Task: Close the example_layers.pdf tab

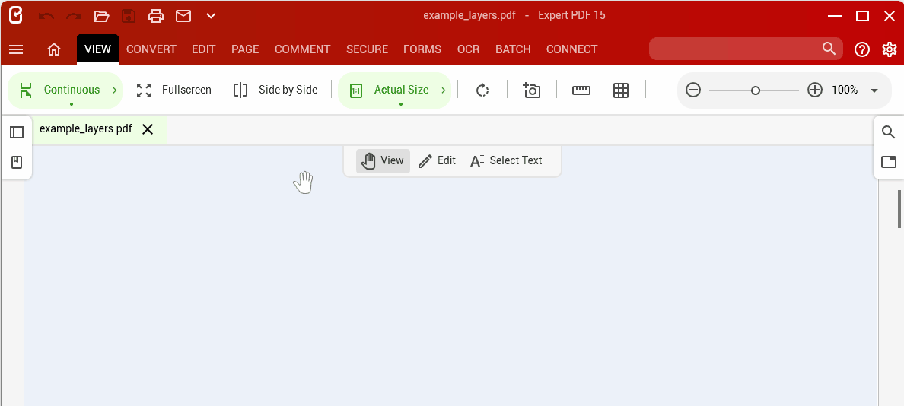Action: [x=148, y=129]
